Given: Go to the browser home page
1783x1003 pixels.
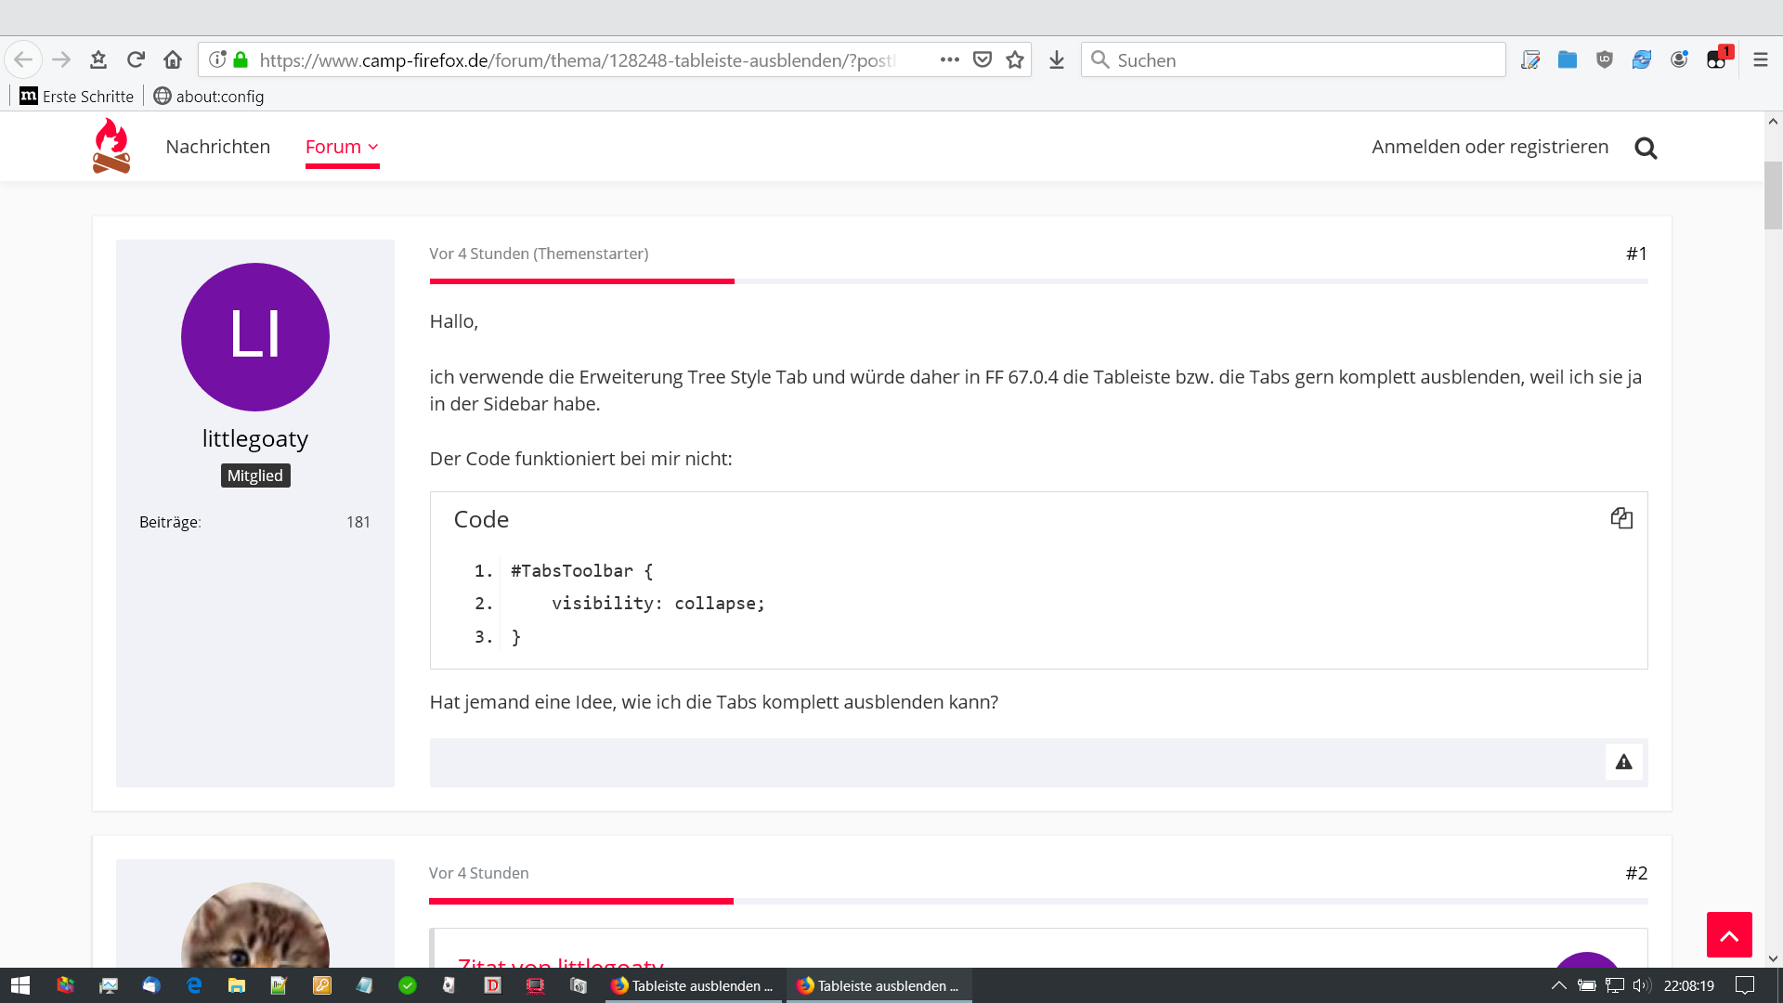Looking at the screenshot, I should [173, 59].
